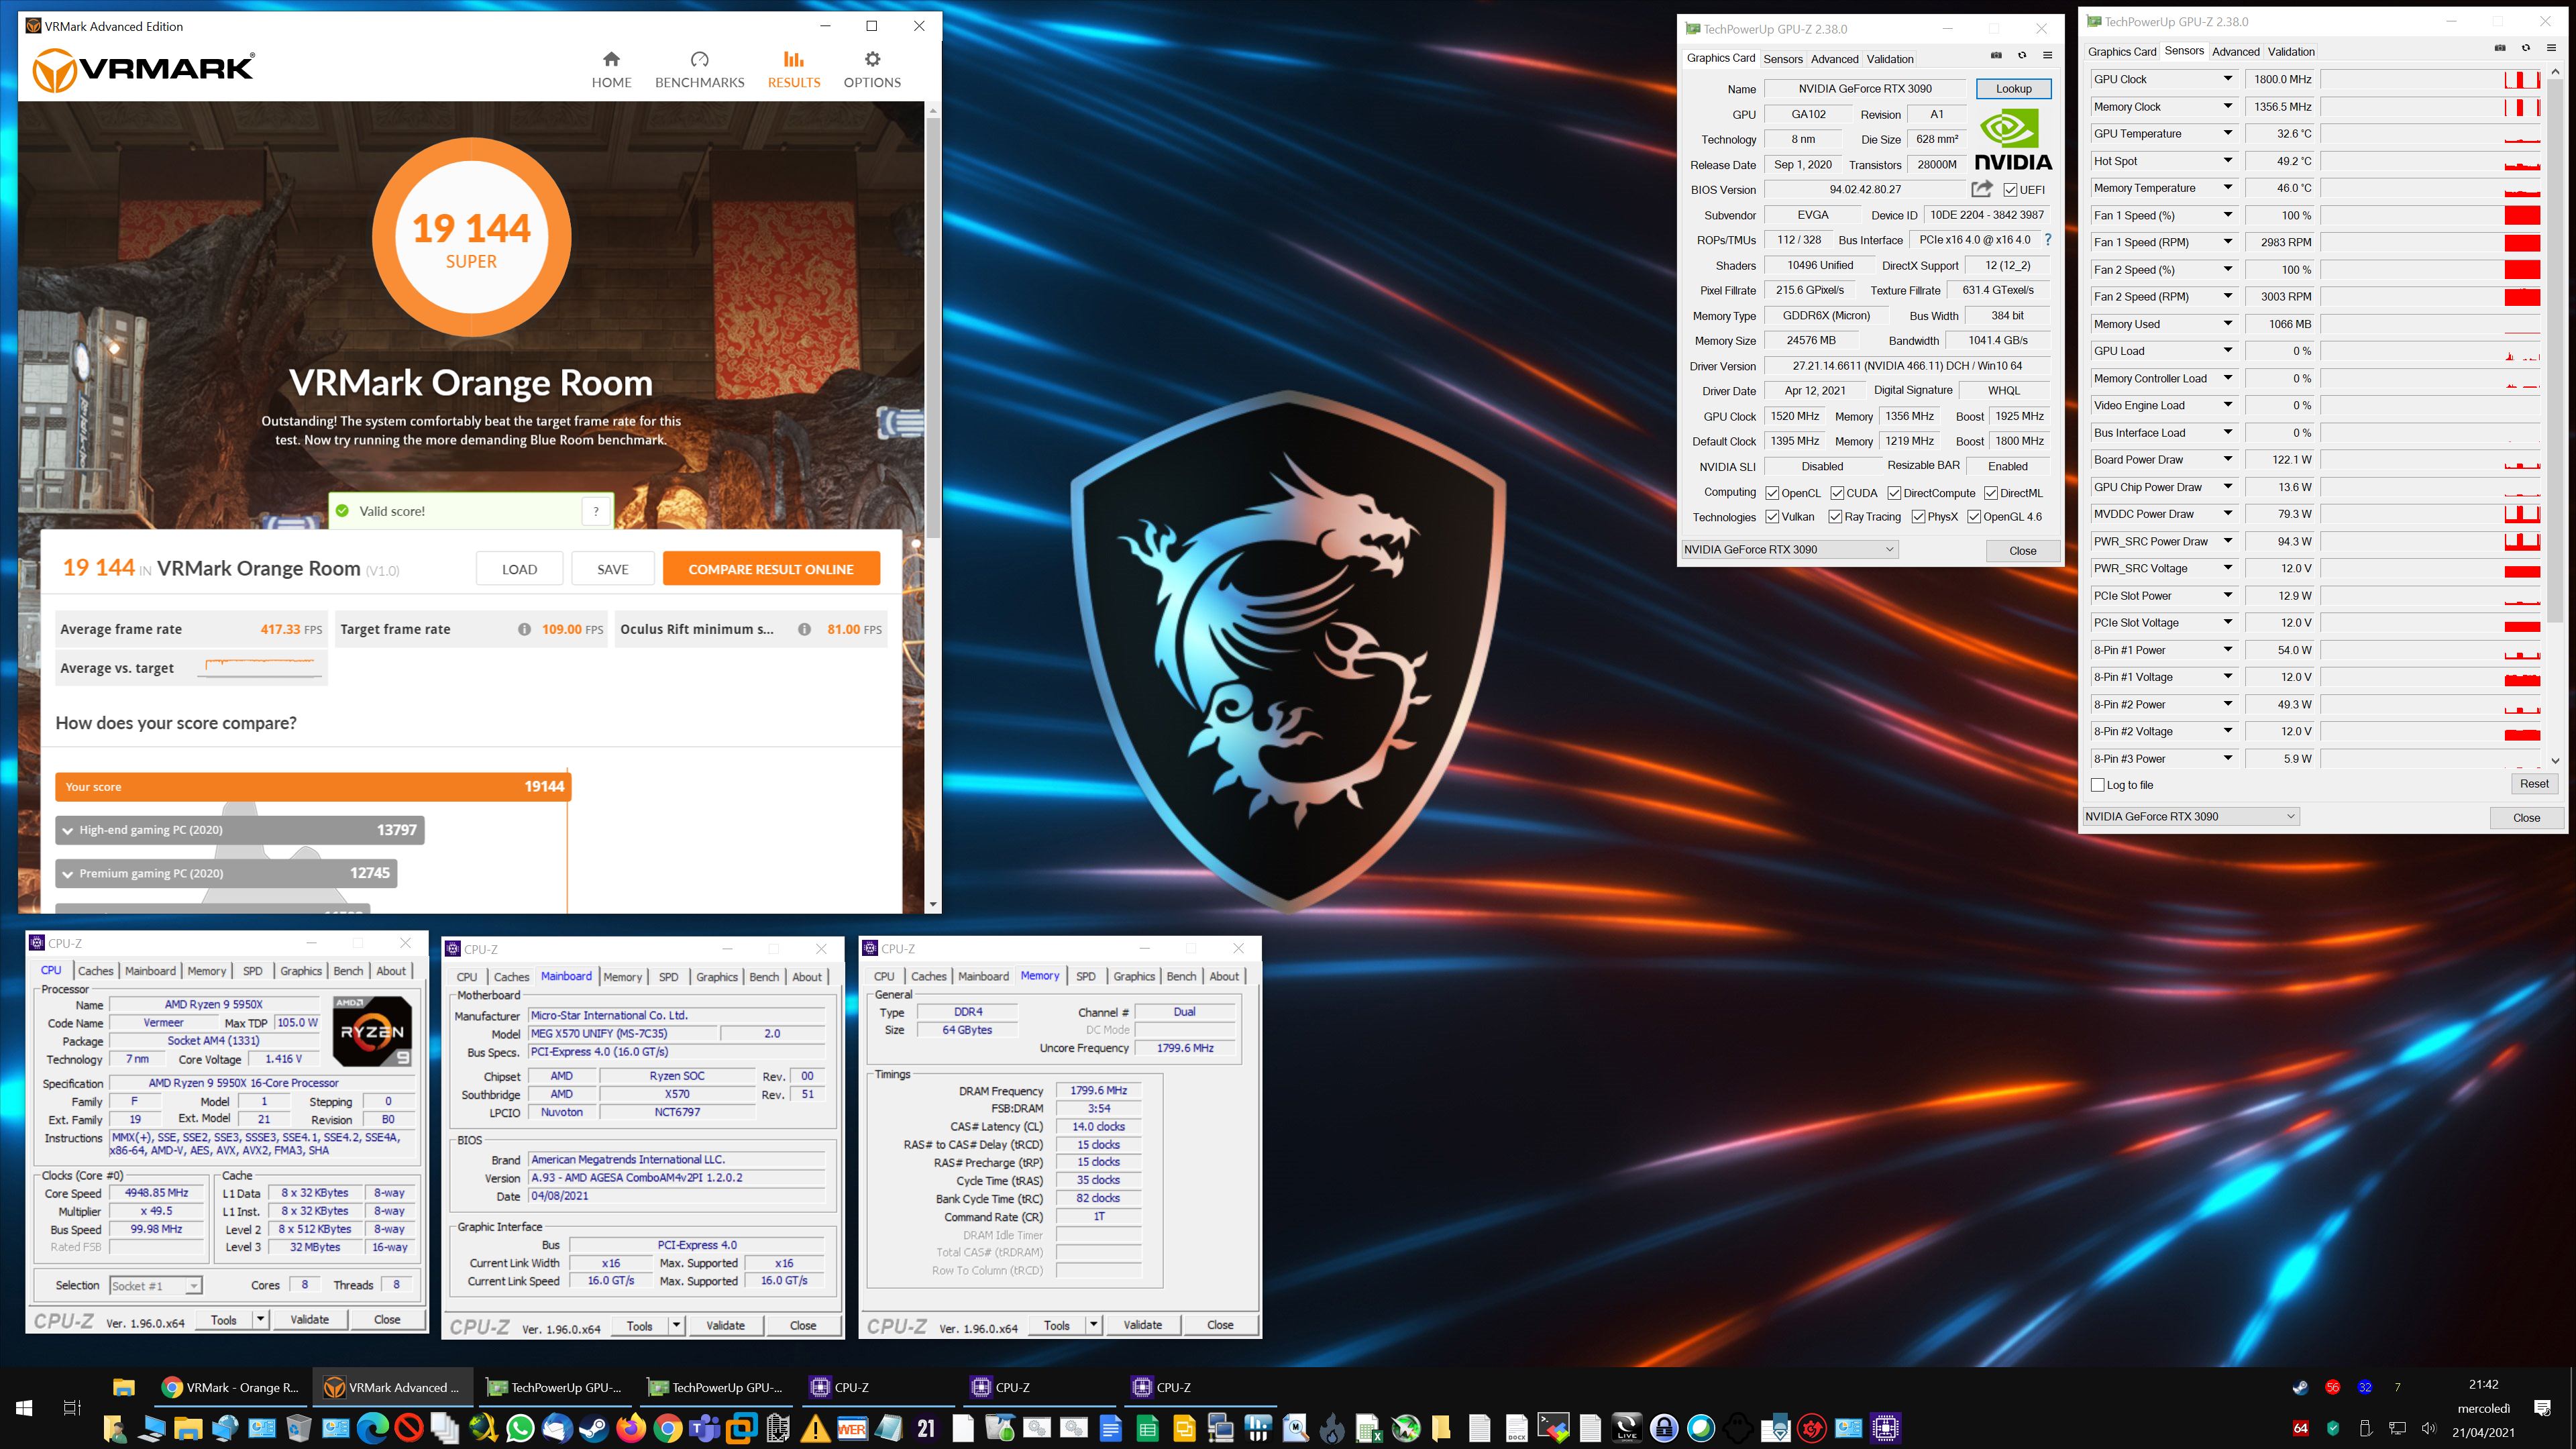Viewport: 2576px width, 1449px height.
Task: Click the Your score 19144 orange bar
Action: click(312, 787)
